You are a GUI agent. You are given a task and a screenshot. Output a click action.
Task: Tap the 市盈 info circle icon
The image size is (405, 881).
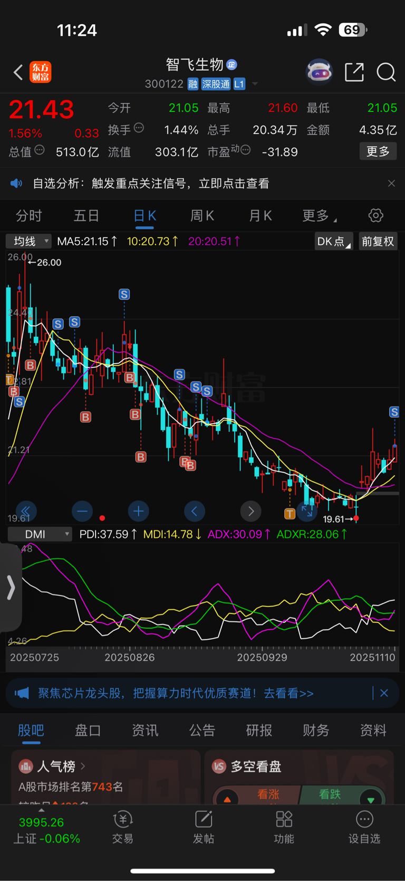(246, 150)
